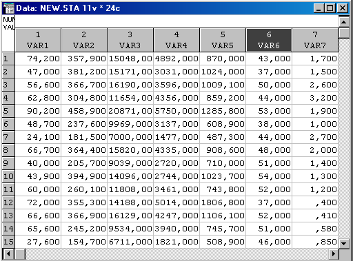Select the VAR3 column header
This screenshot has width=353, height=261.
pos(130,40)
